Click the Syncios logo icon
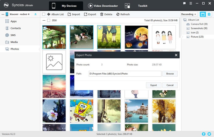This screenshot has width=214, height=137. click(6, 5)
